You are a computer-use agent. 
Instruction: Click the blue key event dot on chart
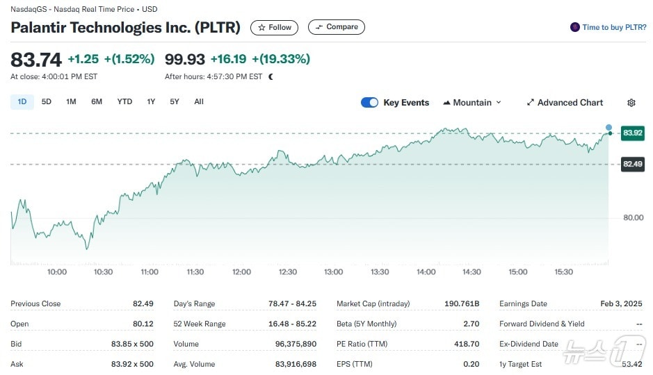[x=609, y=128]
